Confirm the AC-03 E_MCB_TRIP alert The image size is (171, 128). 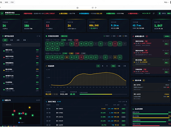[x=166, y=72]
